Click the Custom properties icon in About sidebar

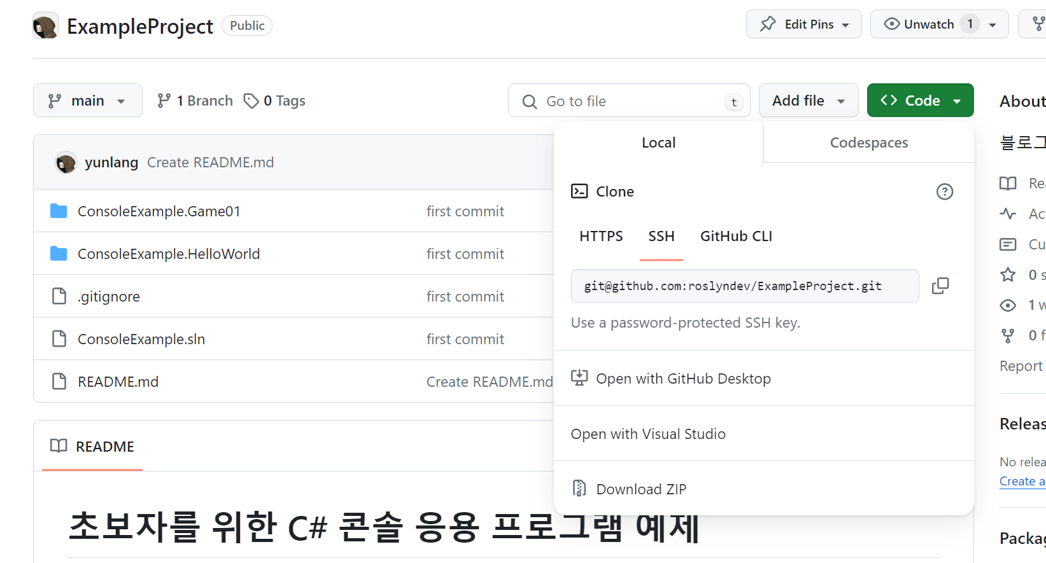point(1008,244)
